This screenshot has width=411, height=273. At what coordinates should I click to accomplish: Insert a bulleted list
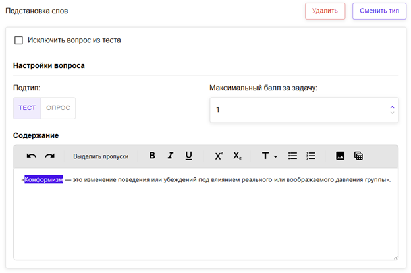pos(292,156)
